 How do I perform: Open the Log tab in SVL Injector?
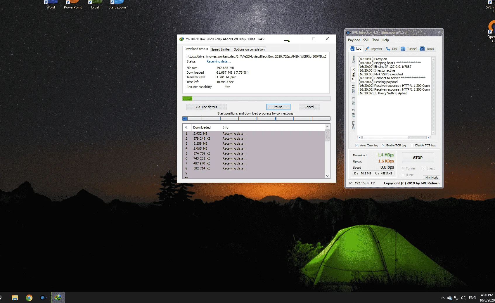tap(356, 49)
